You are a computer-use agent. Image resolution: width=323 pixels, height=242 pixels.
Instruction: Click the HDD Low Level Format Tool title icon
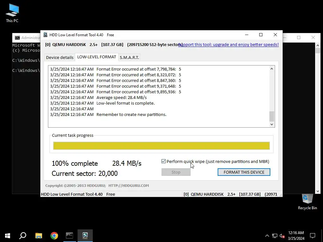click(45, 35)
